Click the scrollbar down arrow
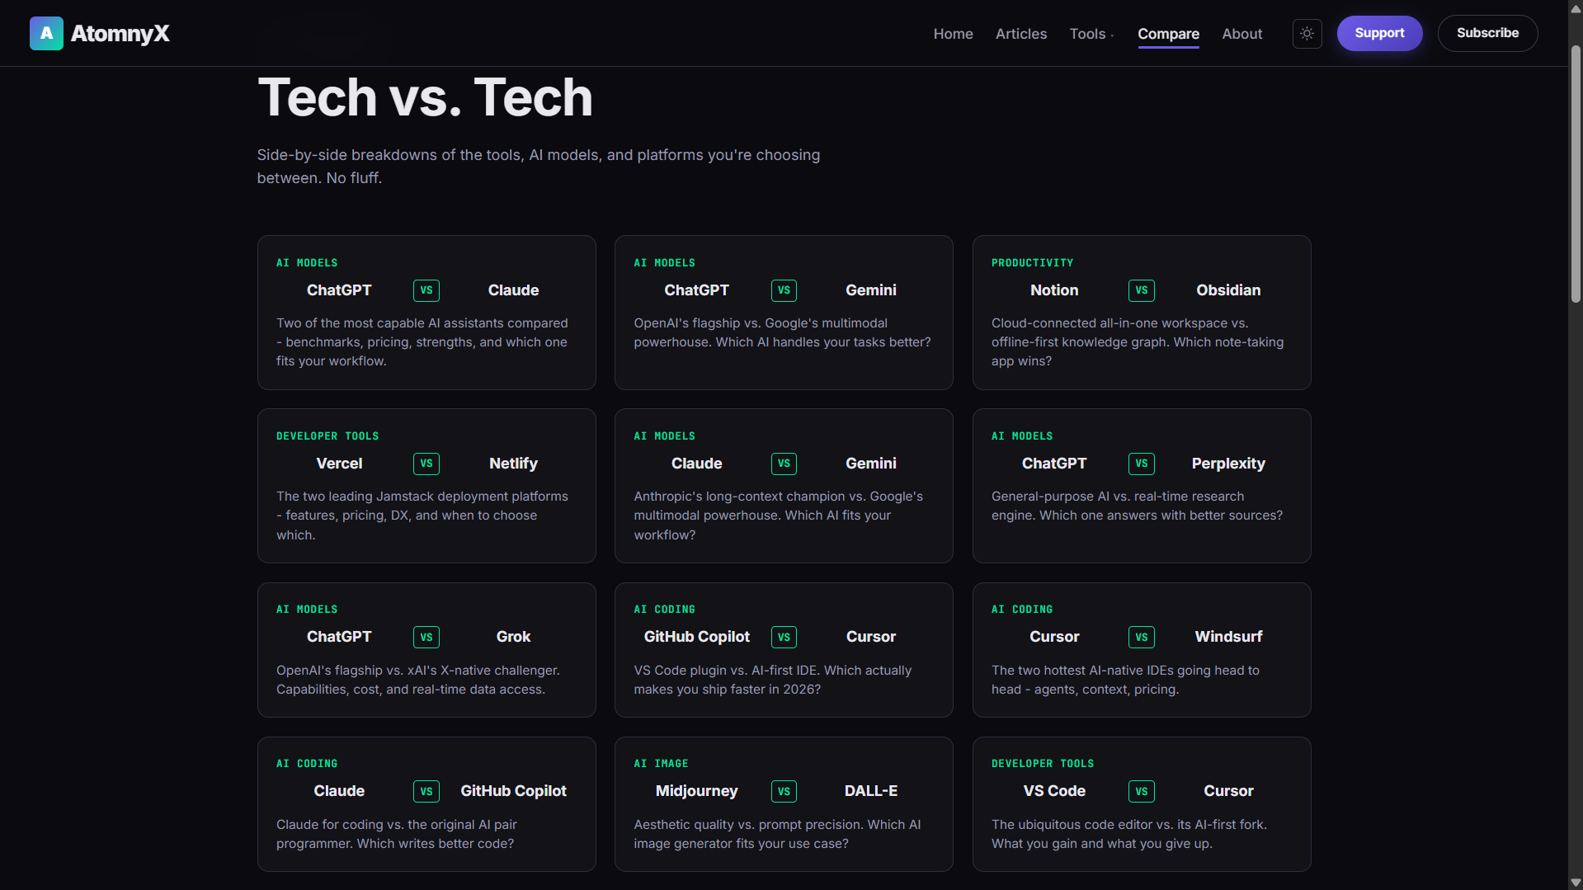 point(1576,883)
